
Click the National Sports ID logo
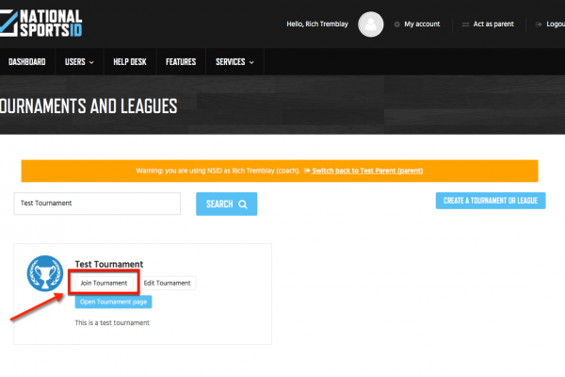[41, 23]
